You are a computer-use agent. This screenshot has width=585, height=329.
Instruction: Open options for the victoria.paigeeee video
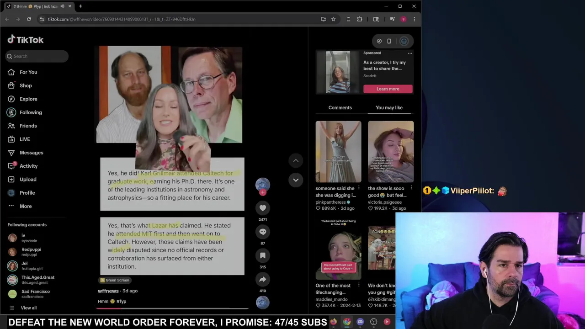[411, 188]
